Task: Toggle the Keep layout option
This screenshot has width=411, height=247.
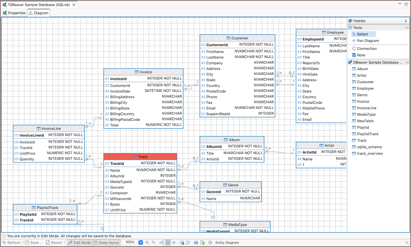Action: pos(106,243)
